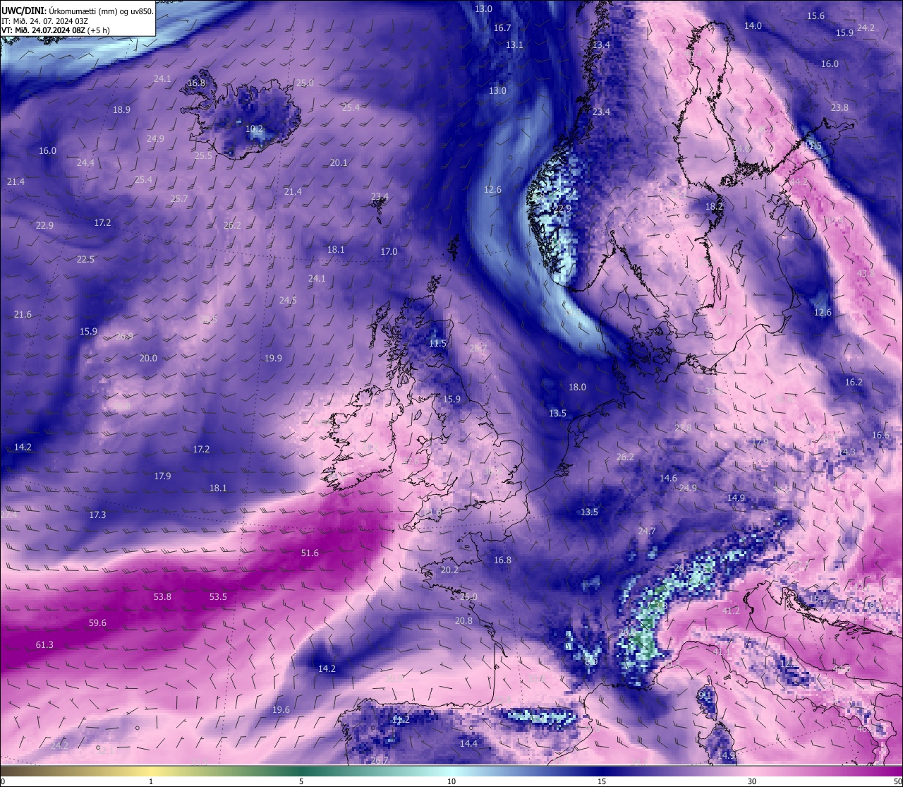Image resolution: width=903 pixels, height=787 pixels.
Task: Click the 18.9 value west of Iceland
Action: point(121,109)
